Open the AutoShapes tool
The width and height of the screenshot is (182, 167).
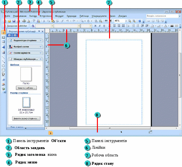click(4, 74)
